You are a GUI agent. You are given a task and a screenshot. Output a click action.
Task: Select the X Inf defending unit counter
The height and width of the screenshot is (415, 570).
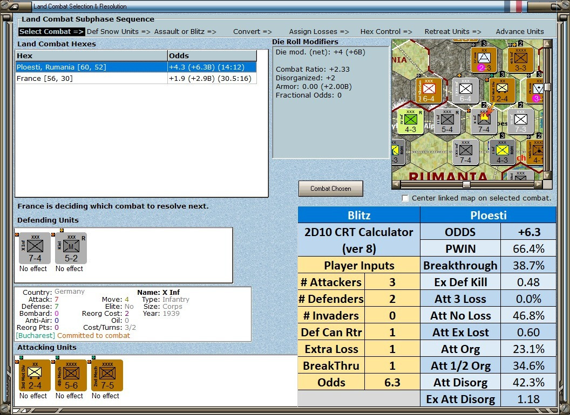[35, 248]
